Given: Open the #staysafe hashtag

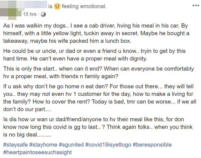Looking at the screenshot, I should pyautogui.click(x=16, y=145).
